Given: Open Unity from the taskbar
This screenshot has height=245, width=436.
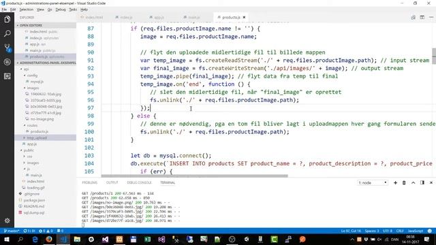Looking at the screenshot, I should [246, 239].
